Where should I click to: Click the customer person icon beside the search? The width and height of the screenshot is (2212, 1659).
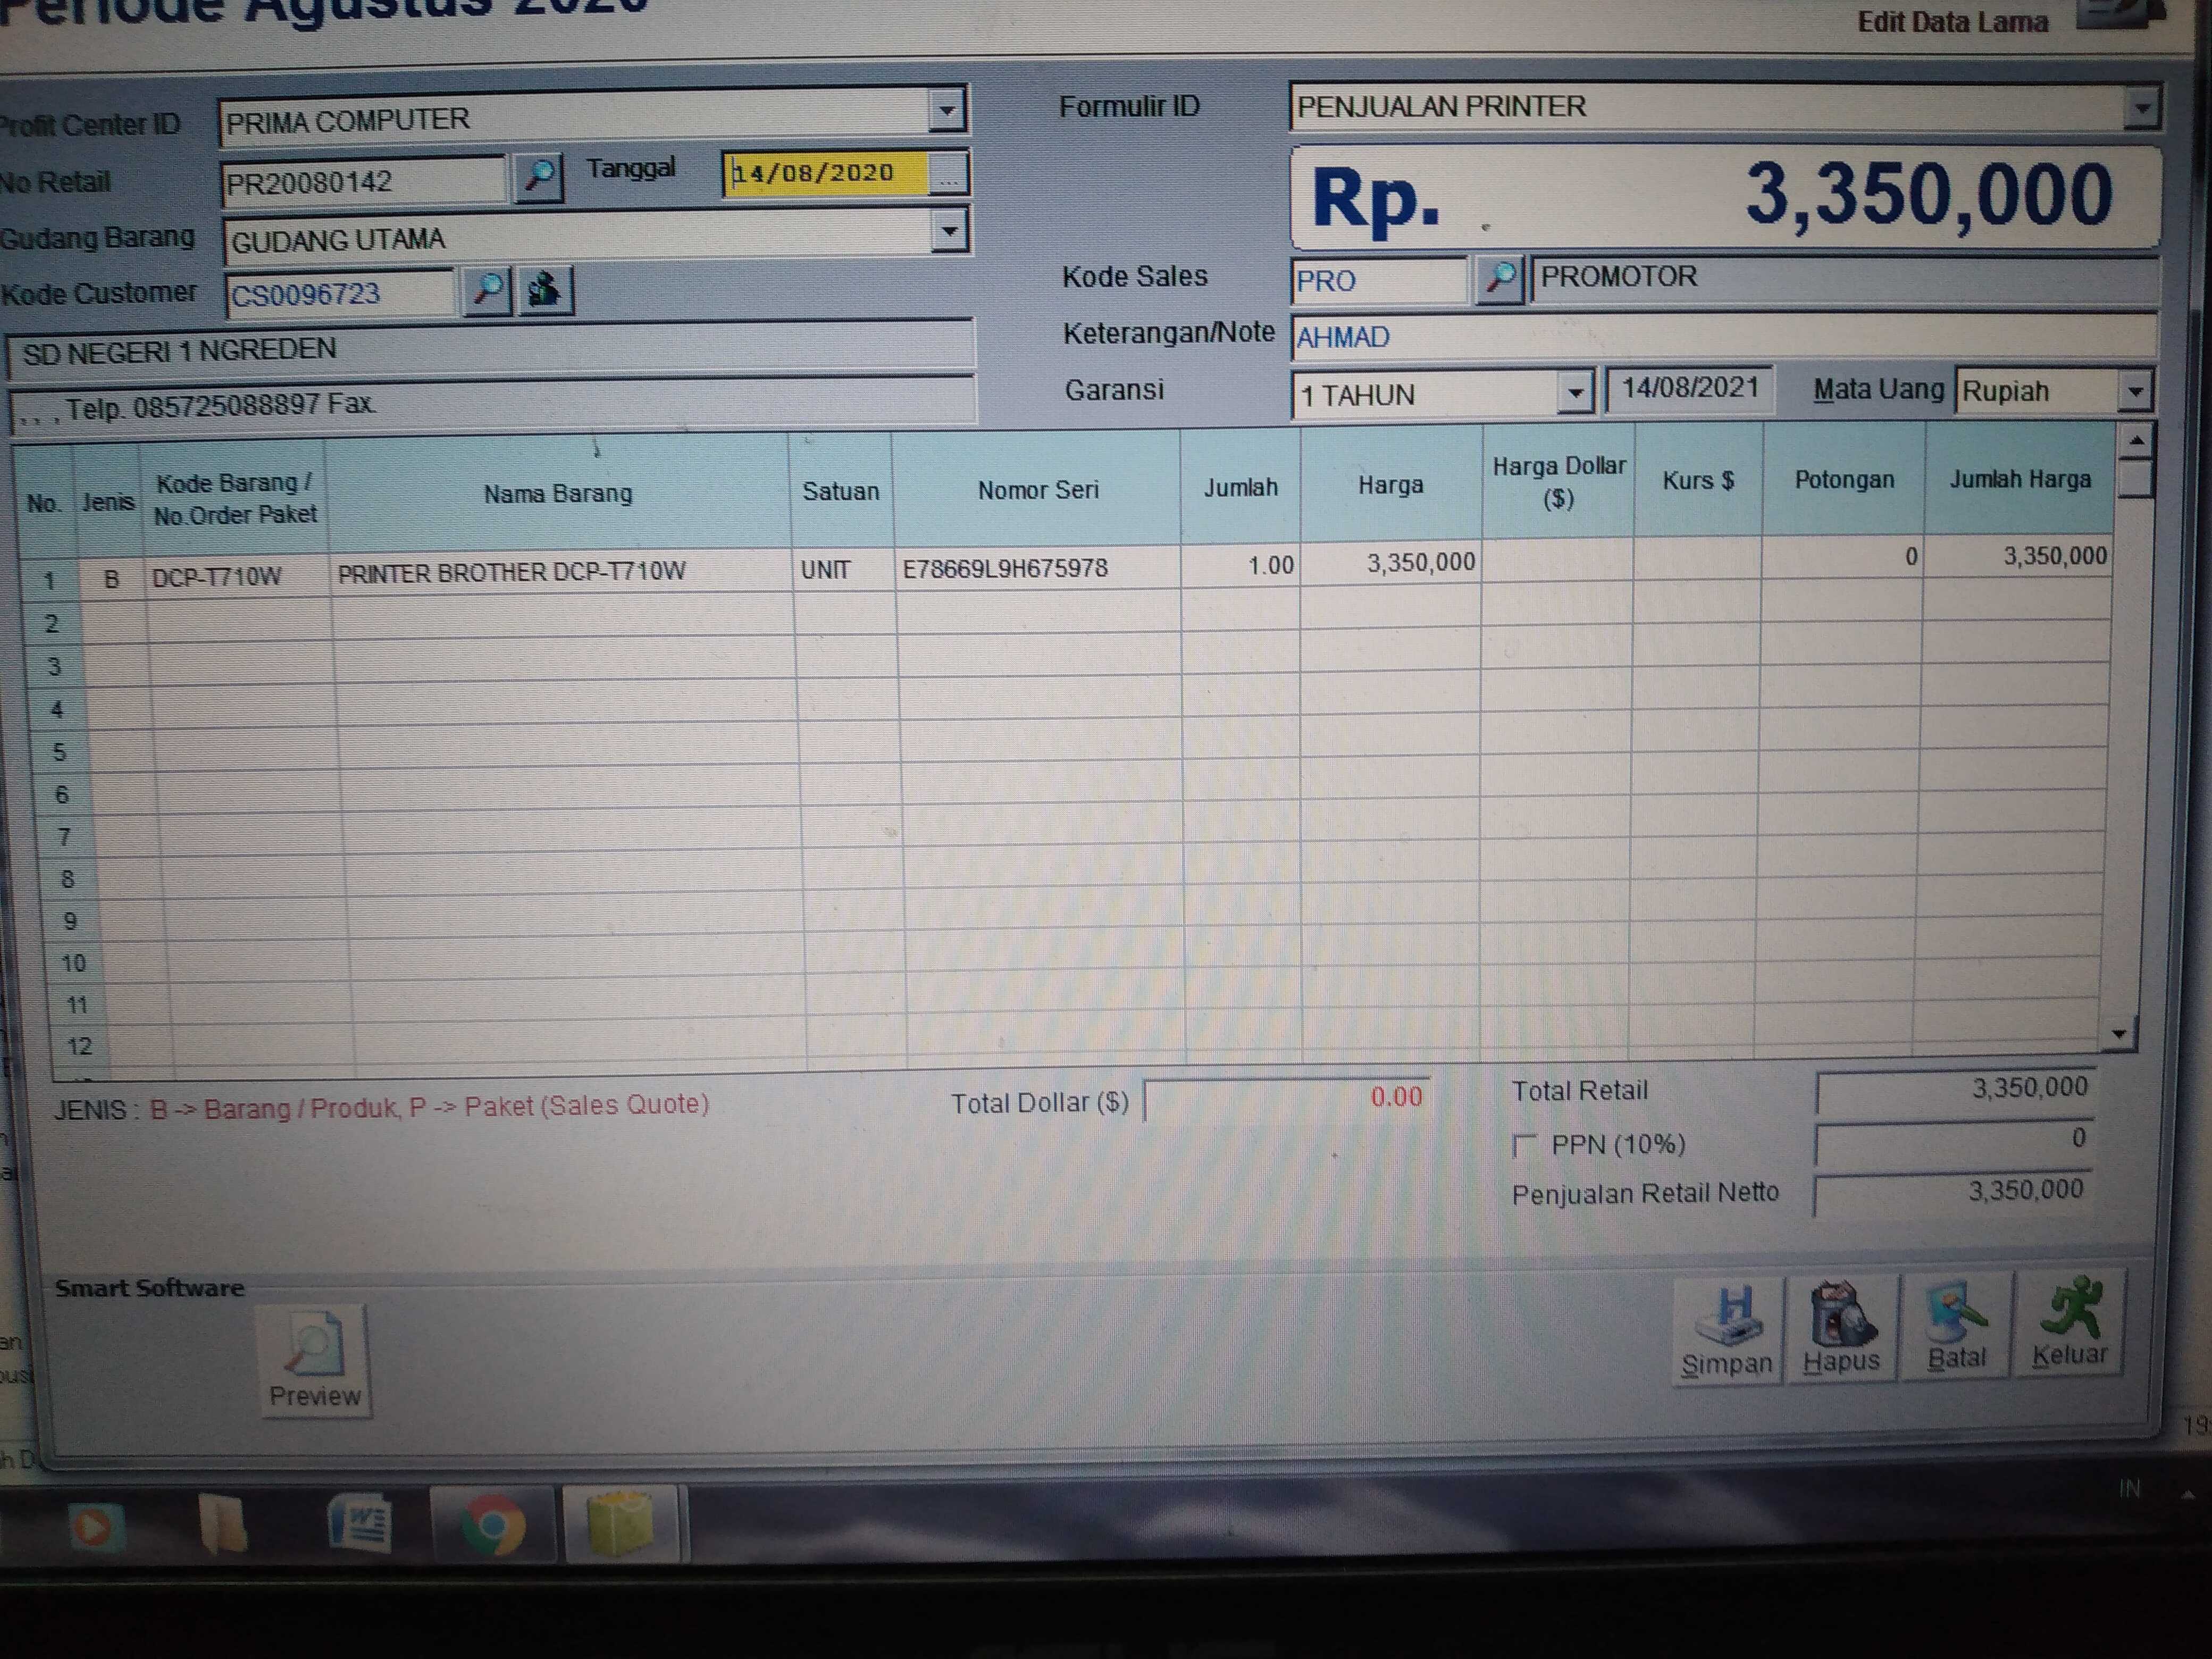coord(544,291)
